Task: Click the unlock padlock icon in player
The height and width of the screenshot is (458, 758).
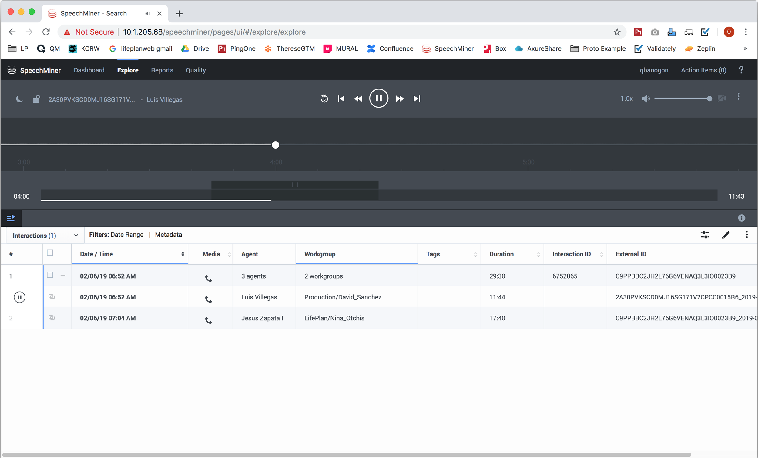Action: point(36,99)
